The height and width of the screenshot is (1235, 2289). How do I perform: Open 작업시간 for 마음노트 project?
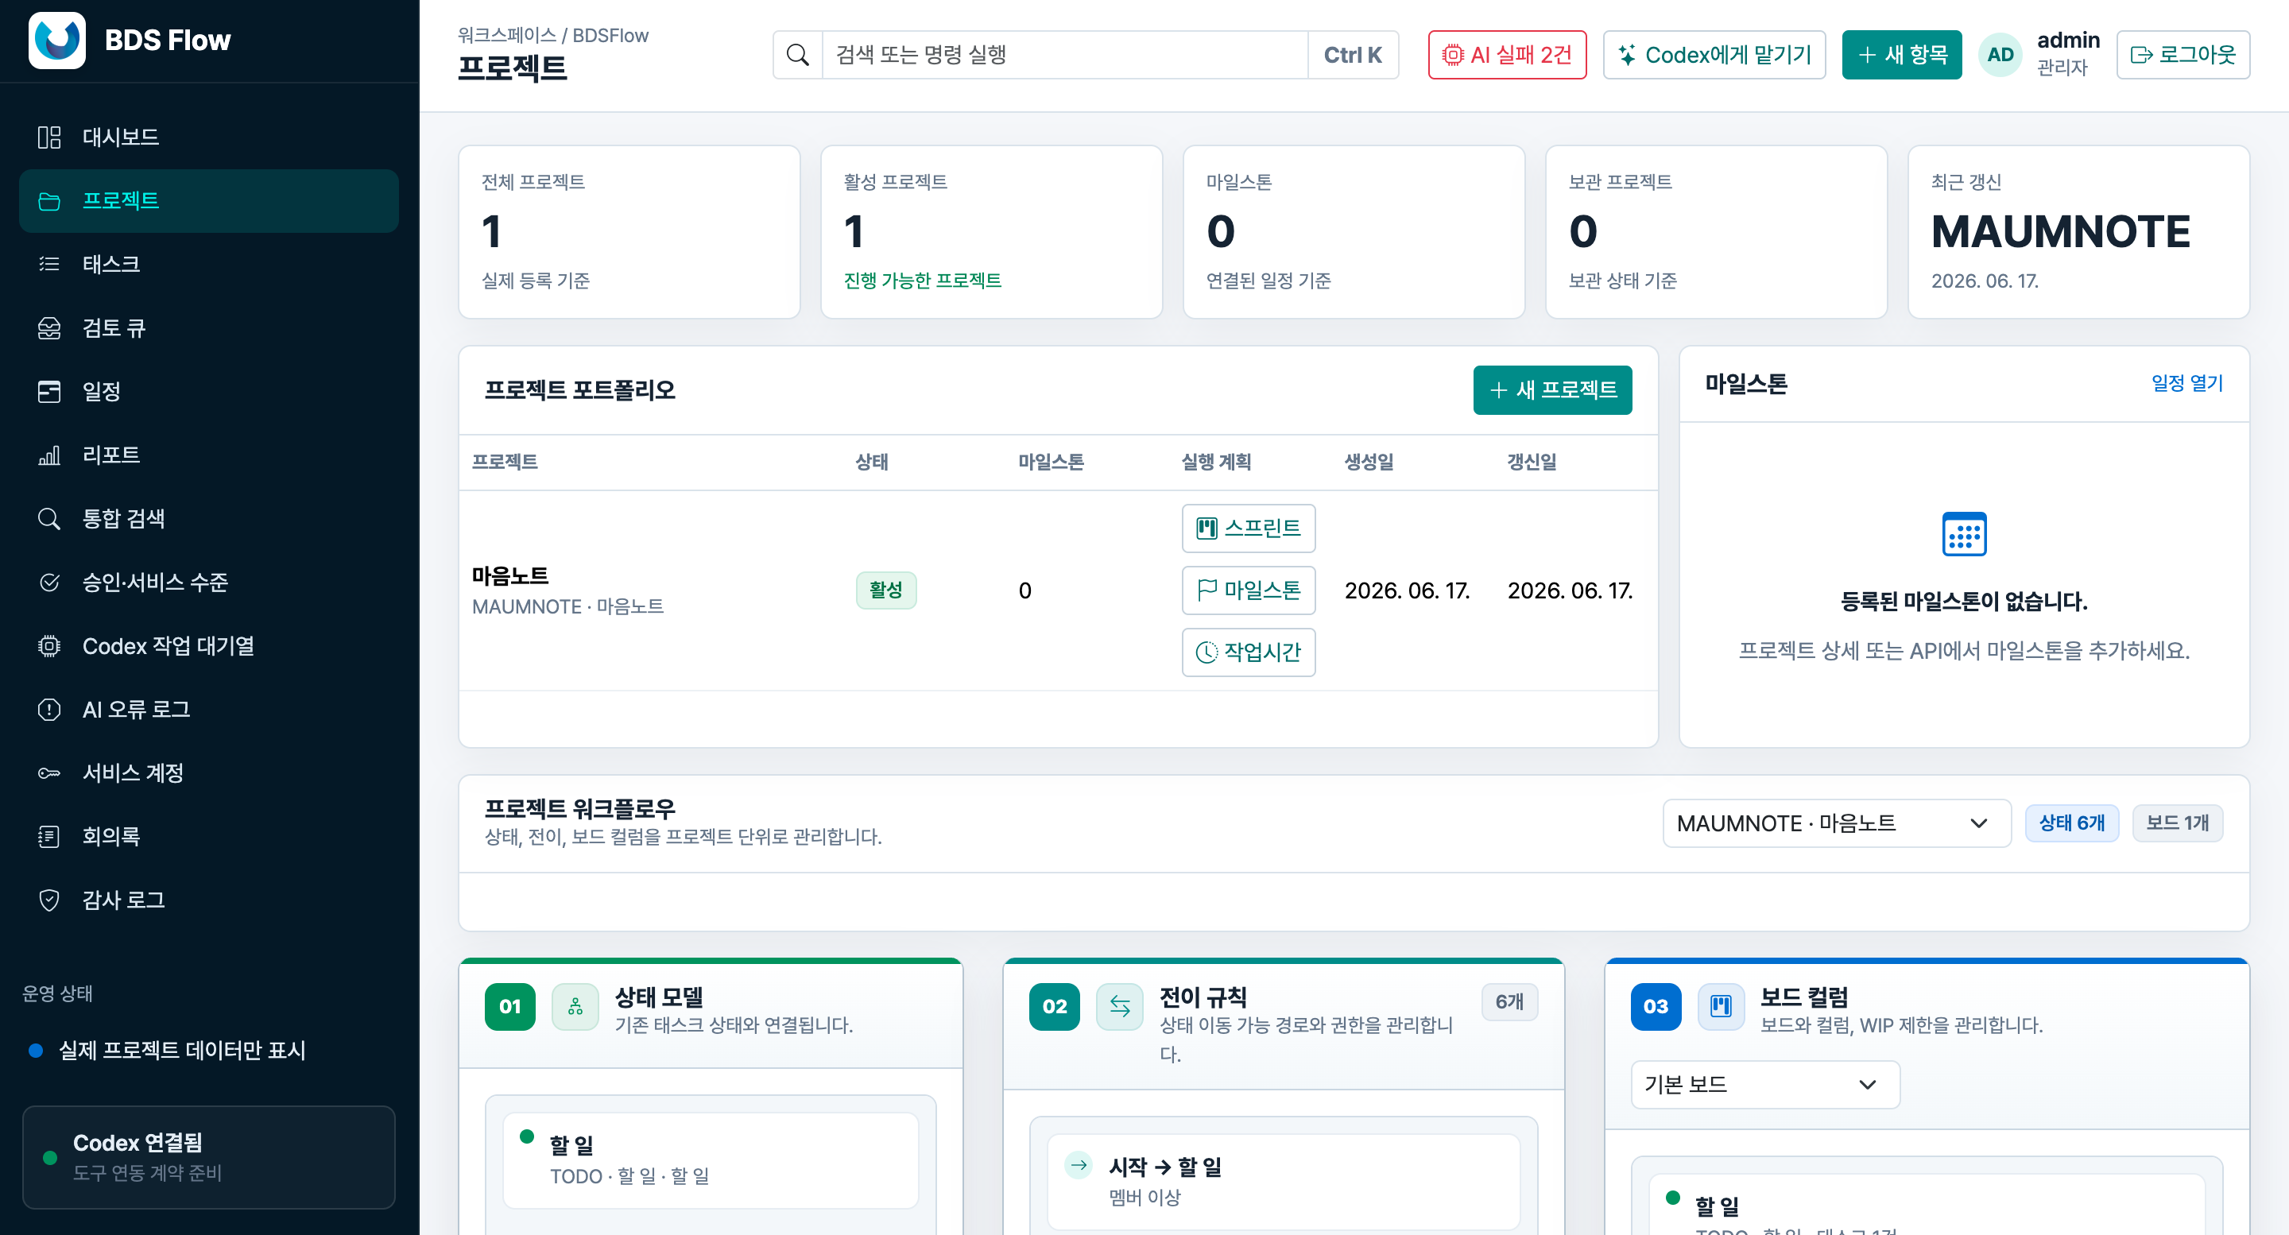coord(1249,653)
